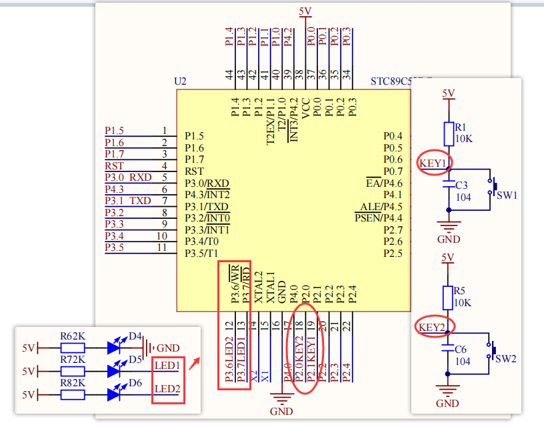The width and height of the screenshot is (544, 429).
Task: Click the D6 LED symbol
Action: pyautogui.click(x=117, y=392)
